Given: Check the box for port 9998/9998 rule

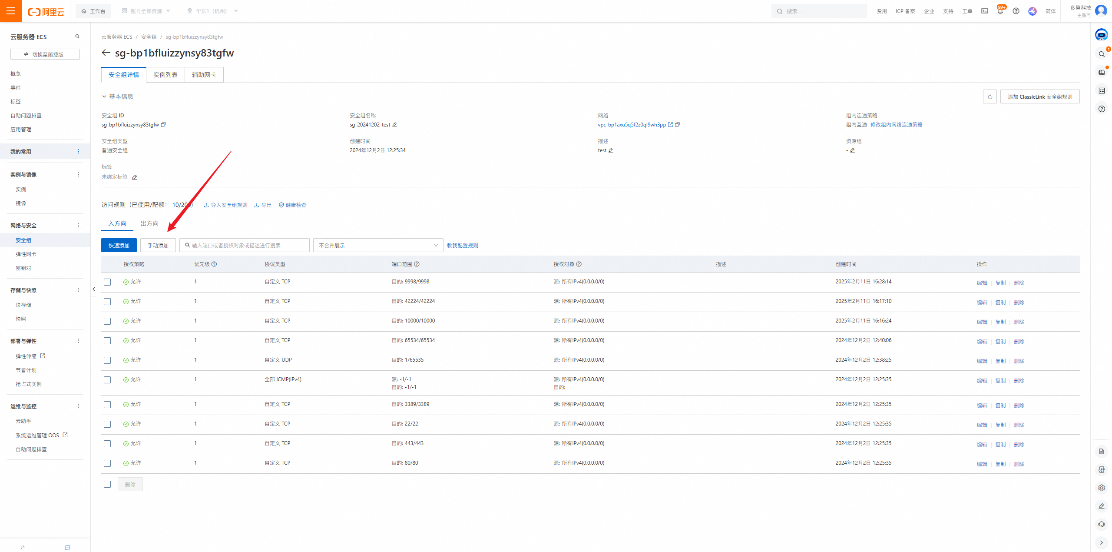Looking at the screenshot, I should pos(107,282).
